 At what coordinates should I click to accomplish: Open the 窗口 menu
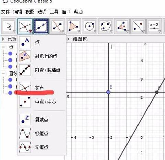click(x=66, y=12)
